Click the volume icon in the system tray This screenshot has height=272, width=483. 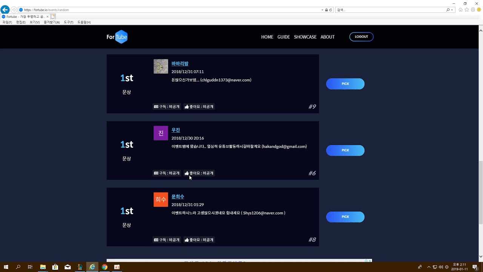pyautogui.click(x=441, y=267)
